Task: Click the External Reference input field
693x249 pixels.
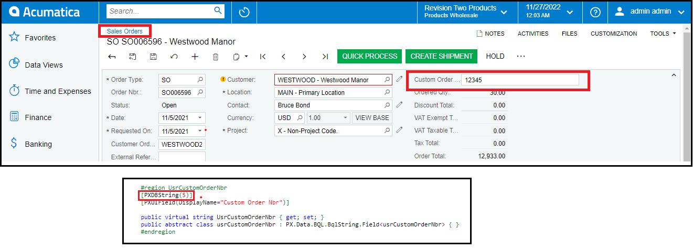Action: 182,156
